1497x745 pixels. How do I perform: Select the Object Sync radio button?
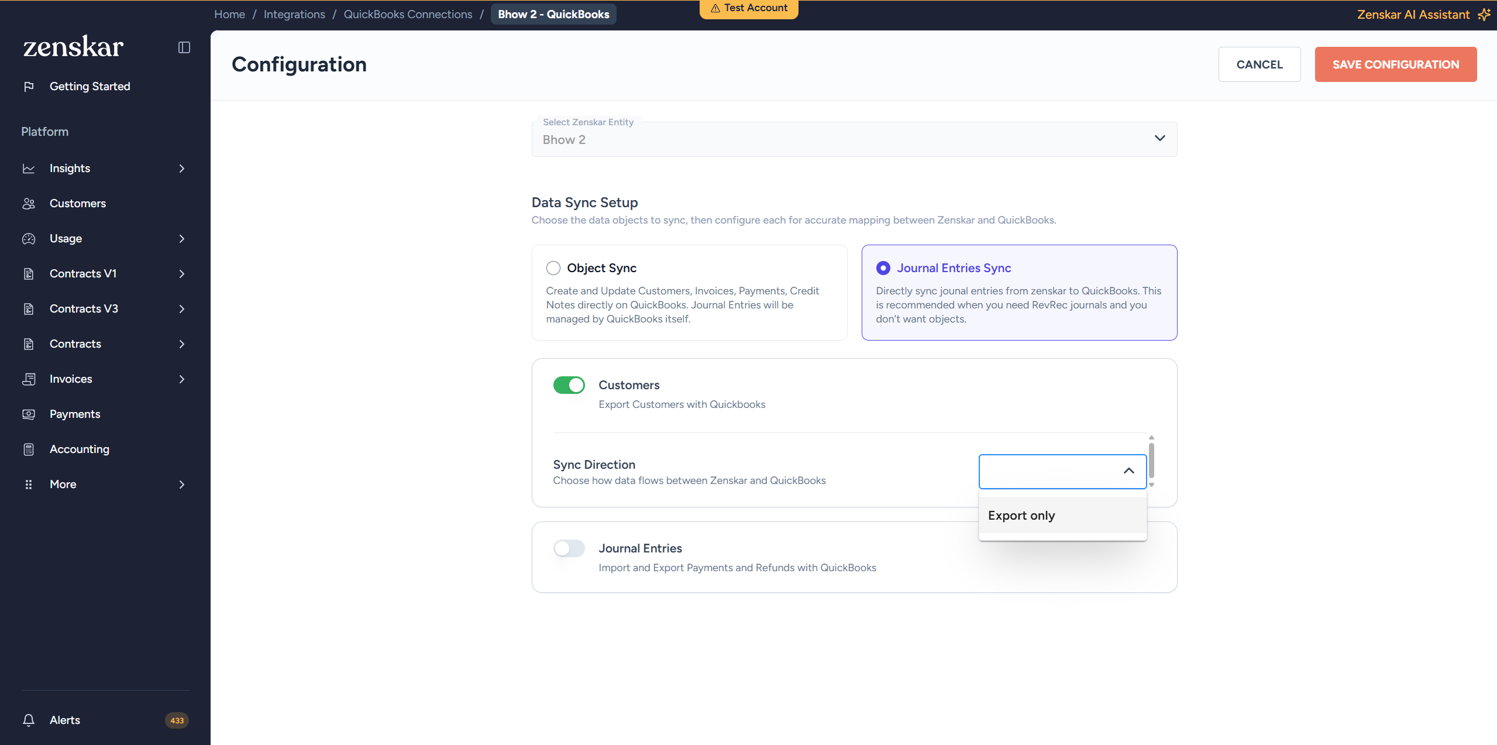(553, 268)
